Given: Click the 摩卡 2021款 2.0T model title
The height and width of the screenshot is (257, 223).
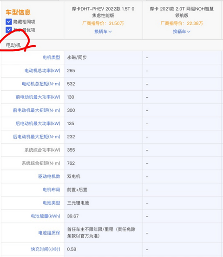Looking at the screenshot, I should [182, 12].
